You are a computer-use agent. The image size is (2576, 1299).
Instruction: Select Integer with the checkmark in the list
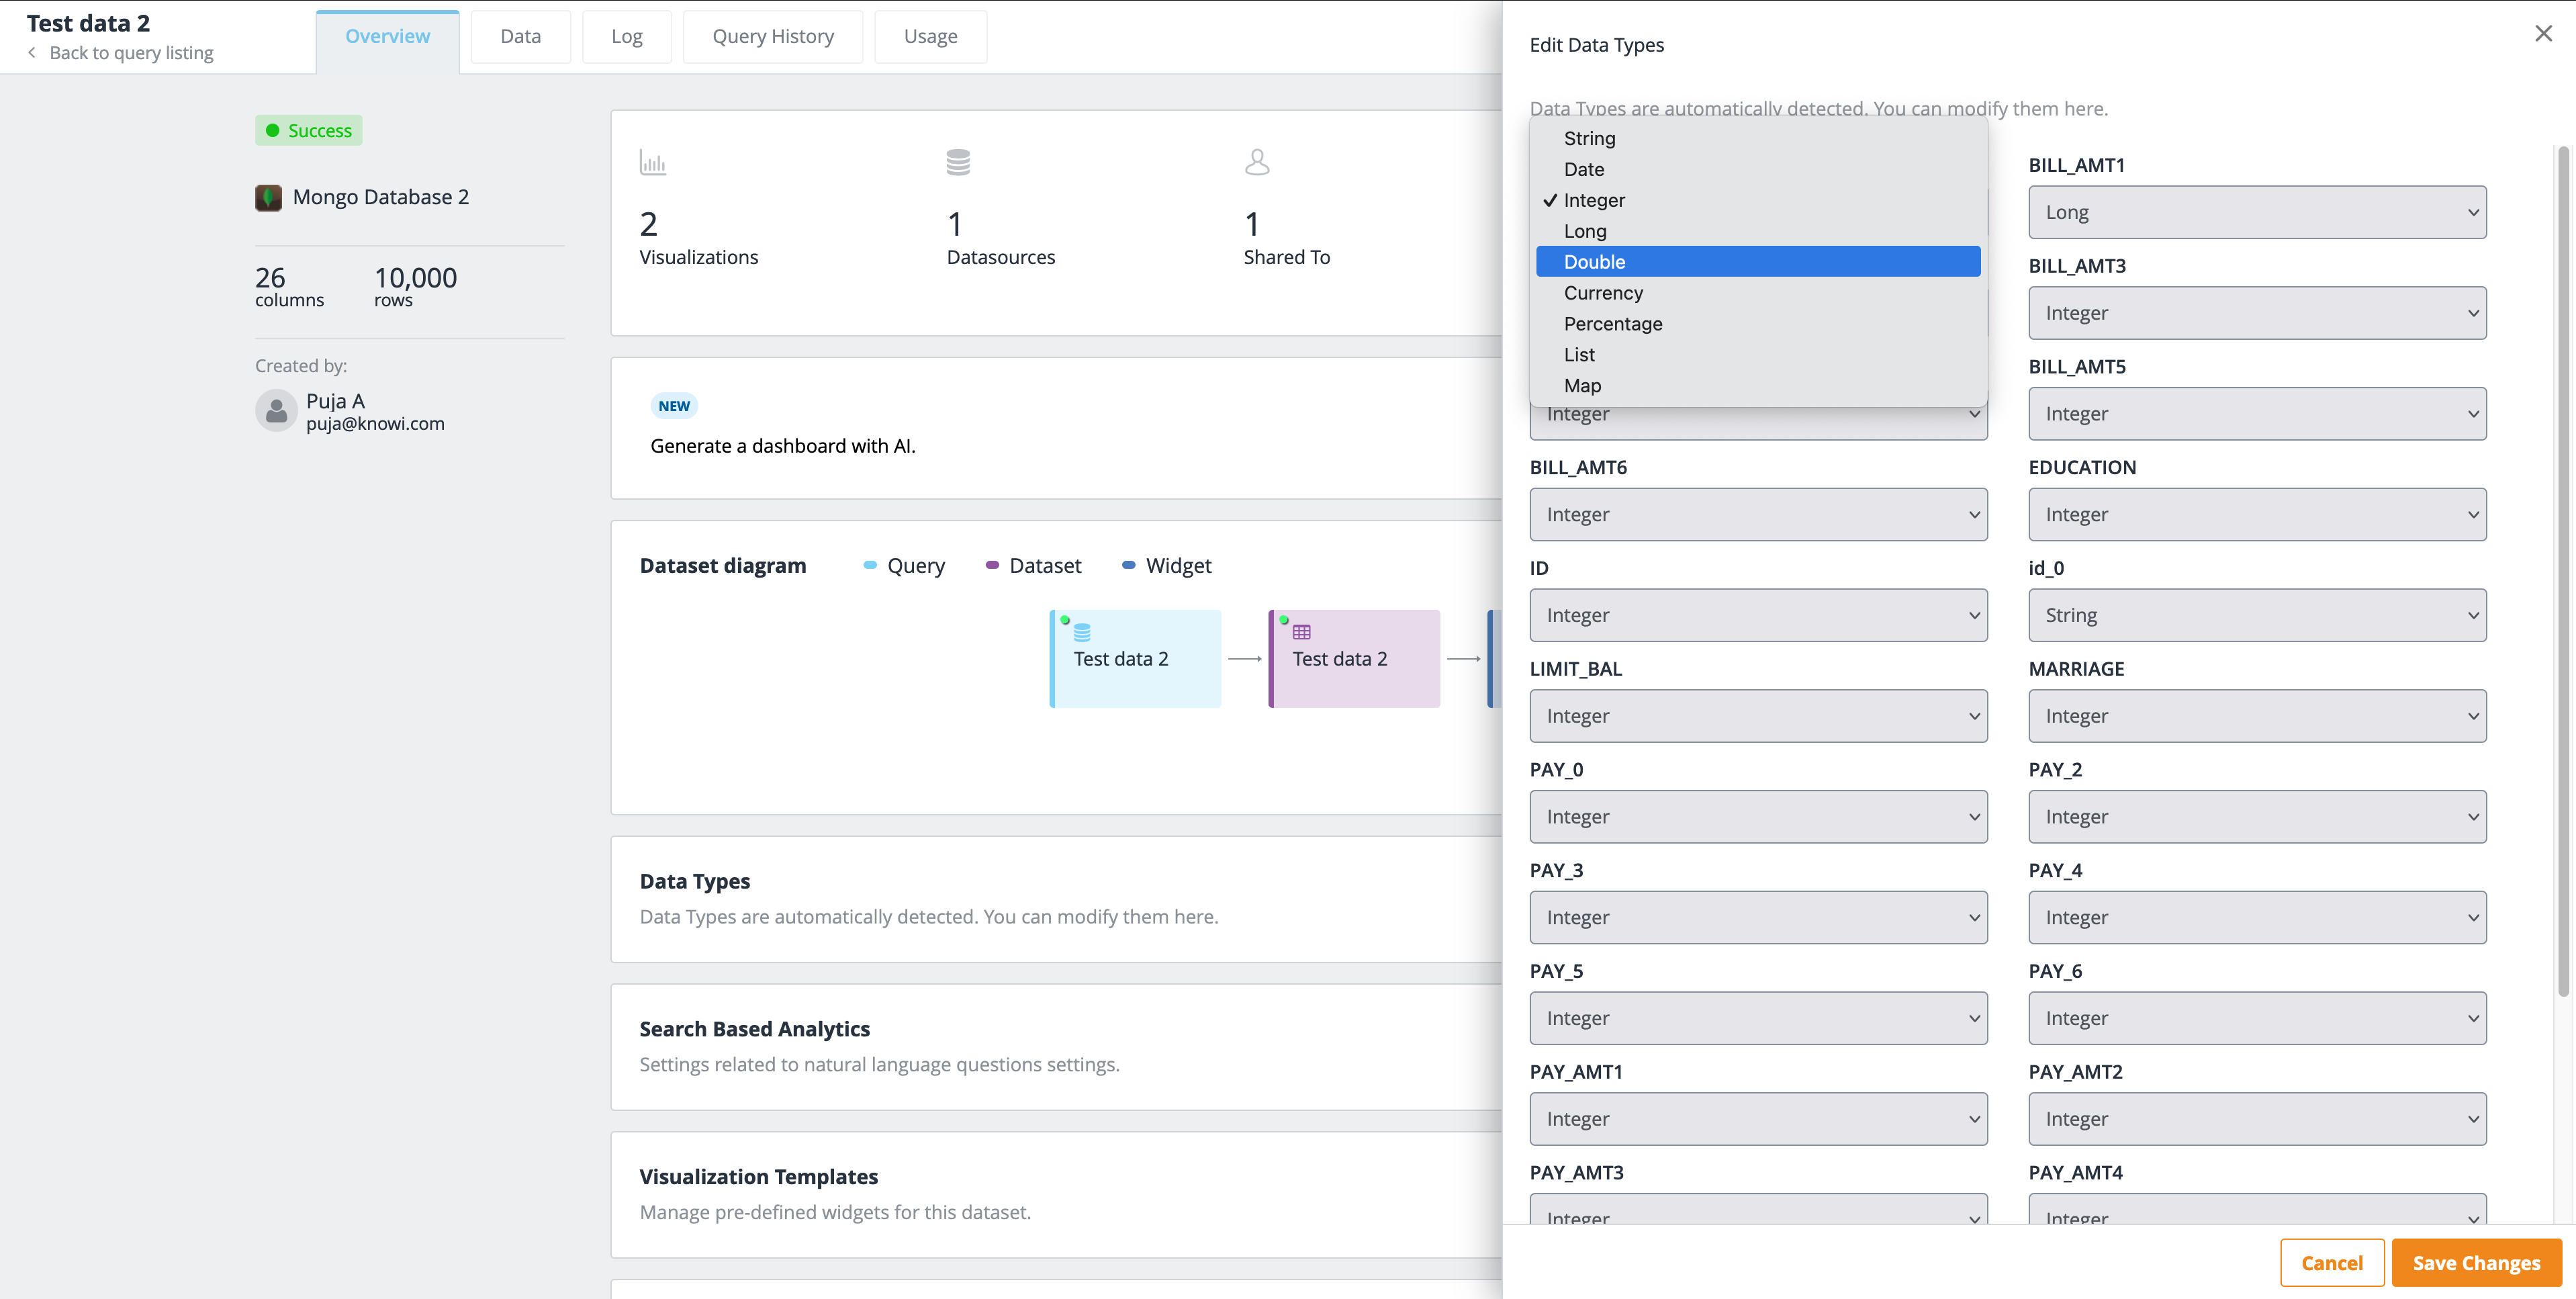click(x=1594, y=200)
